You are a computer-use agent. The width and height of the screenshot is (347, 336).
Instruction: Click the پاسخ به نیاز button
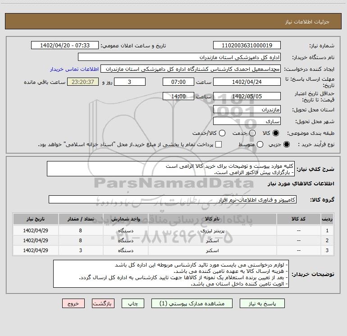262,304
